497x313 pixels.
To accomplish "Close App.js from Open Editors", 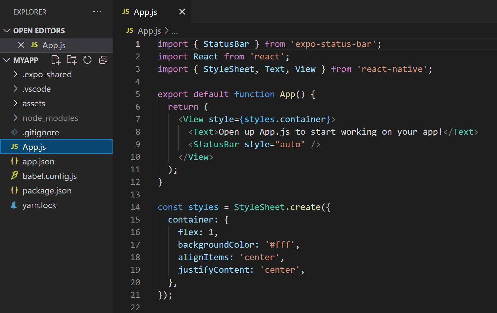I will click(x=21, y=45).
